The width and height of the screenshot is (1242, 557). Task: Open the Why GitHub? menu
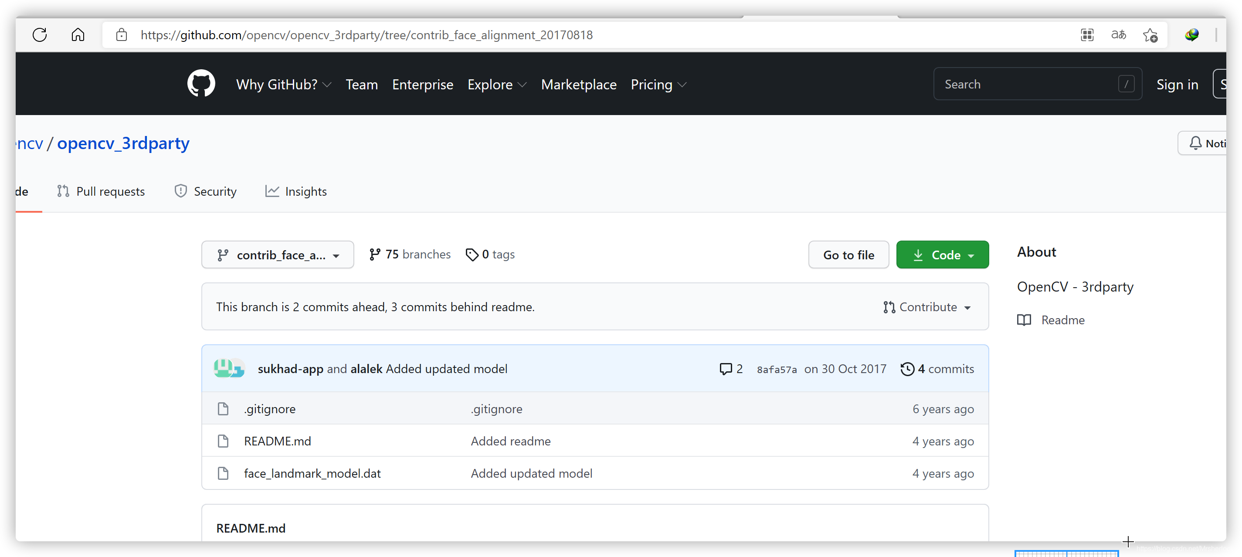click(x=284, y=85)
